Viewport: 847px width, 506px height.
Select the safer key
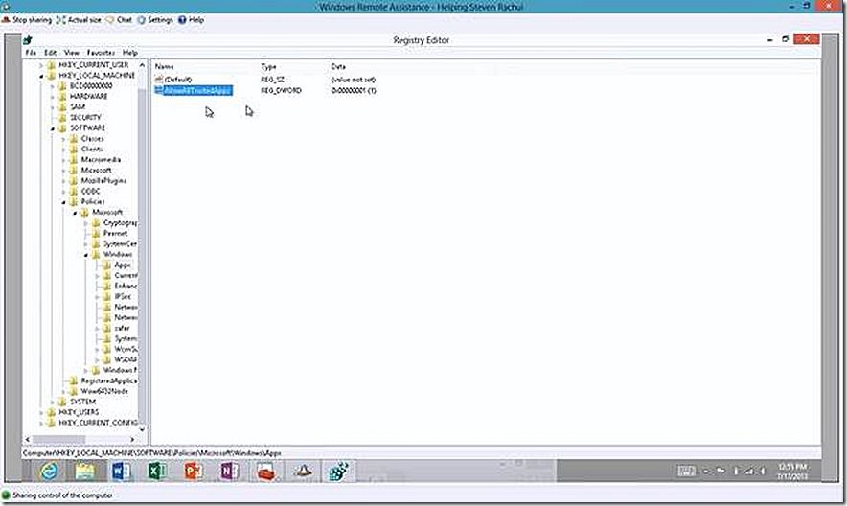click(122, 328)
